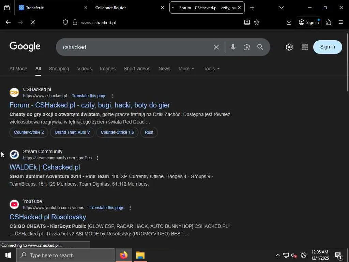Open Firefox application hamburger menu
The width and height of the screenshot is (349, 262).
(x=341, y=22)
